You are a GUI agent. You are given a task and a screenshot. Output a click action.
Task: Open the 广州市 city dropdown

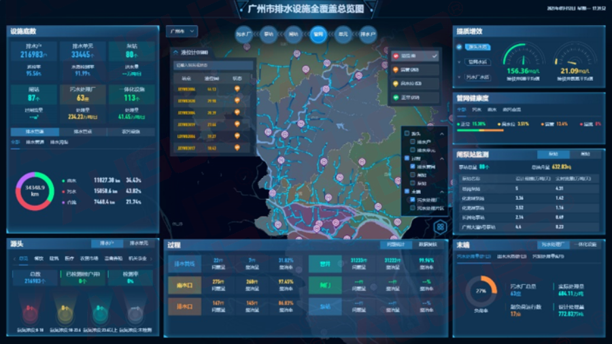[182, 31]
